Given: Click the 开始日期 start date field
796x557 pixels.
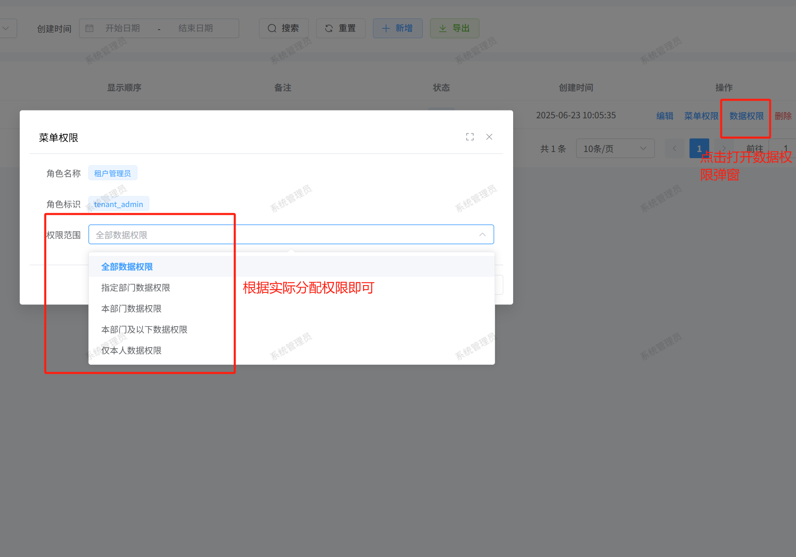Looking at the screenshot, I should [x=123, y=28].
